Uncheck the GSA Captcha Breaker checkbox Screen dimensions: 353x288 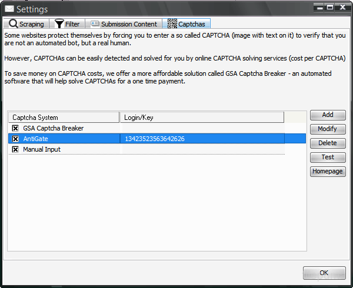pos(15,128)
